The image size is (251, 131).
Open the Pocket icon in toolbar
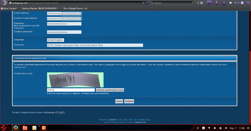coord(209,3)
